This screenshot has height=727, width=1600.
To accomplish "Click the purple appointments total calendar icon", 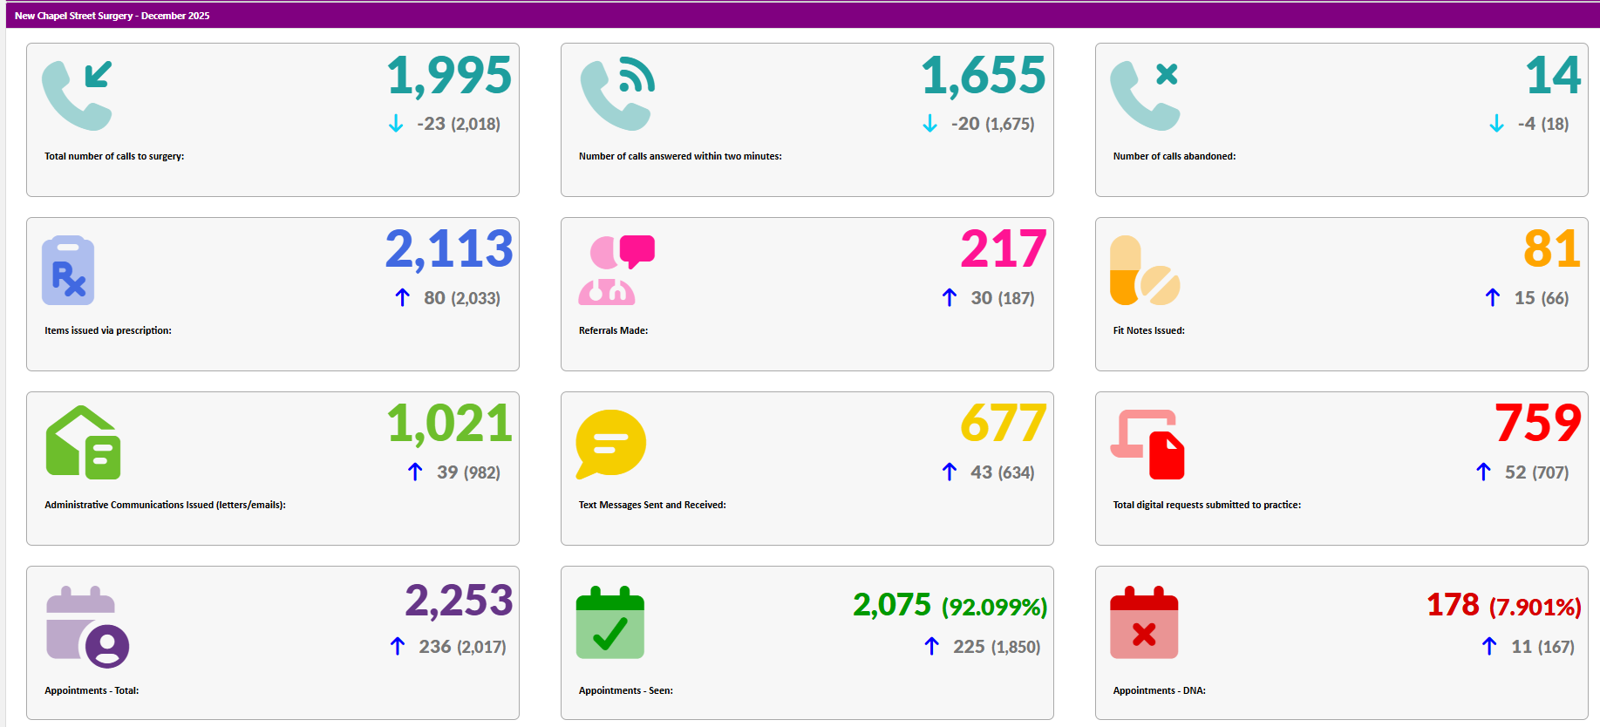I will pos(87,627).
